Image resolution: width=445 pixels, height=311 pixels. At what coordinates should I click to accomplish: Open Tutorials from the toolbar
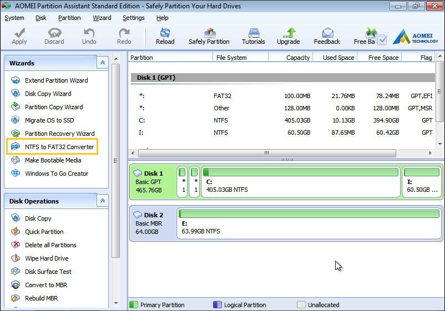(254, 33)
